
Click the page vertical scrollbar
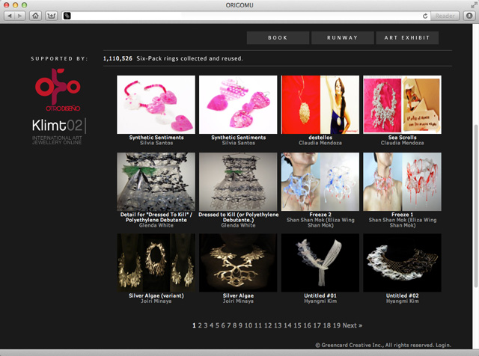[x=476, y=206]
